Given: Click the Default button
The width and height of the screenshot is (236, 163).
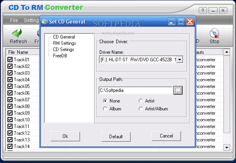Looking at the screenshot, I should tap(116, 137).
